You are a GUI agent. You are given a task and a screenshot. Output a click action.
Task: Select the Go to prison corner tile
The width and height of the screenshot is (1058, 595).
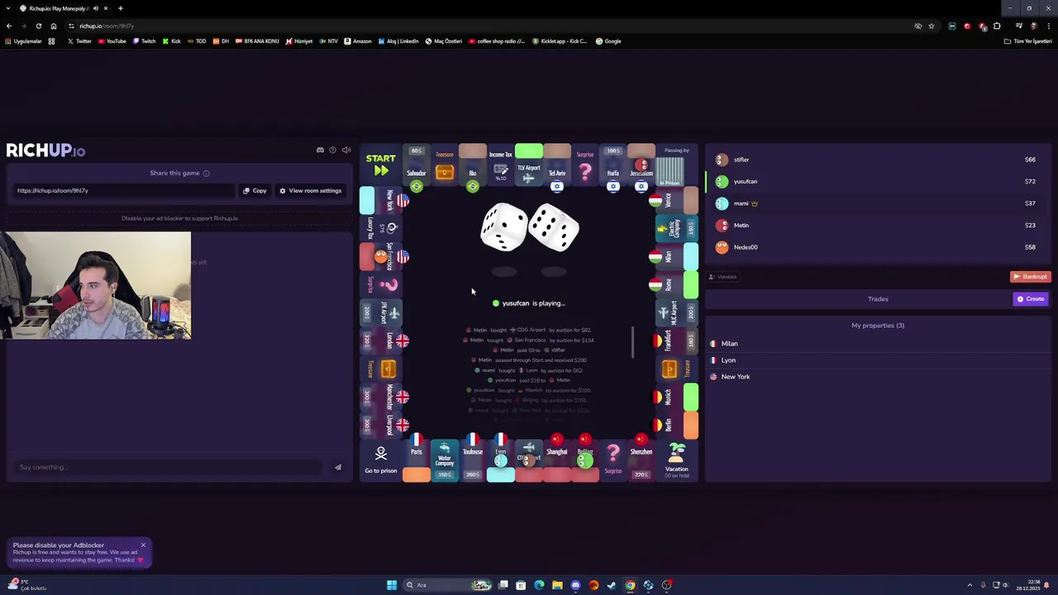click(381, 459)
